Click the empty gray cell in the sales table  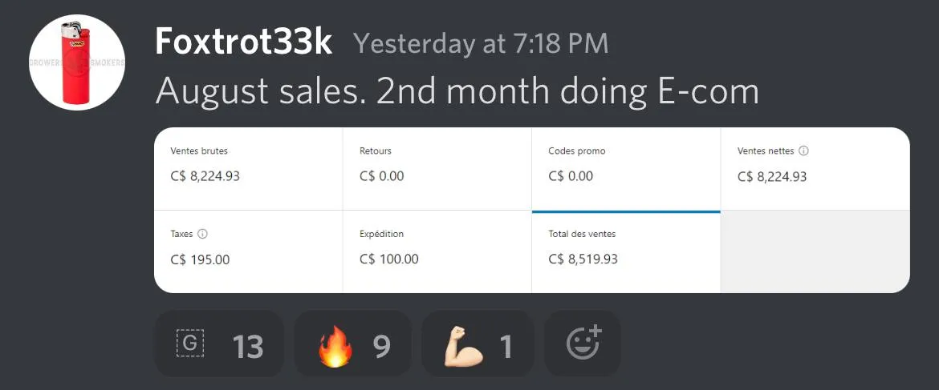pos(815,251)
